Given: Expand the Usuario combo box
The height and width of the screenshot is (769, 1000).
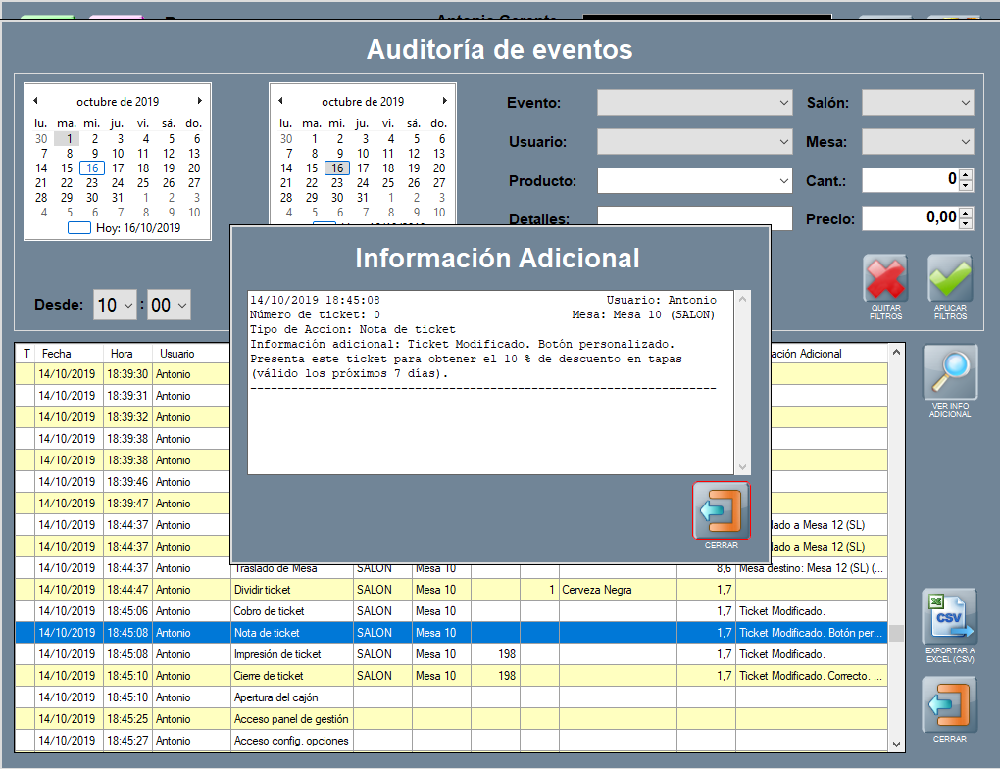Looking at the screenshot, I should pyautogui.click(x=783, y=142).
